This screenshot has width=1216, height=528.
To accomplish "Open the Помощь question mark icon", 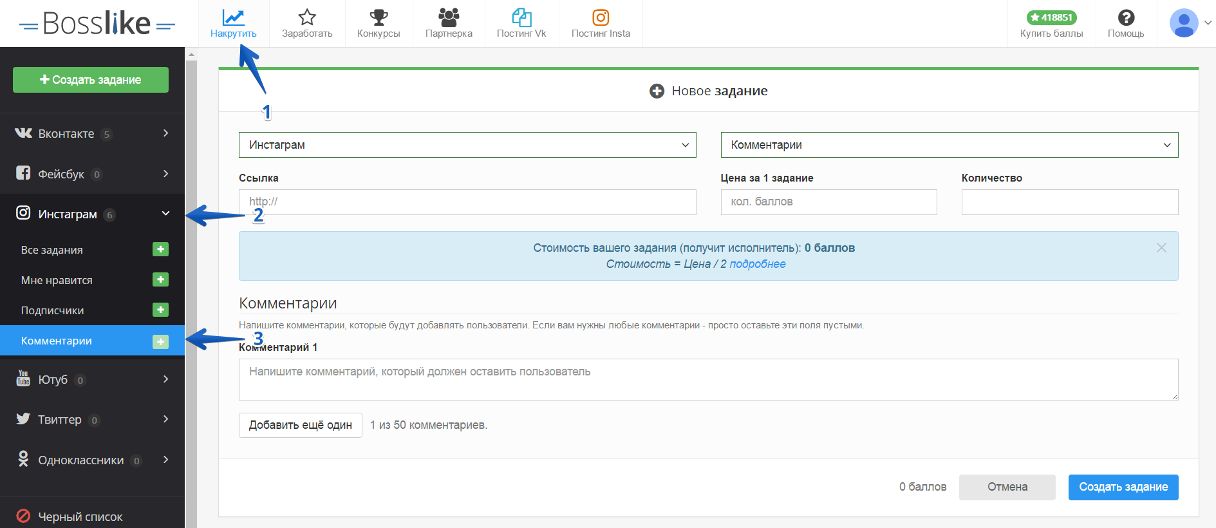I will coord(1126,17).
